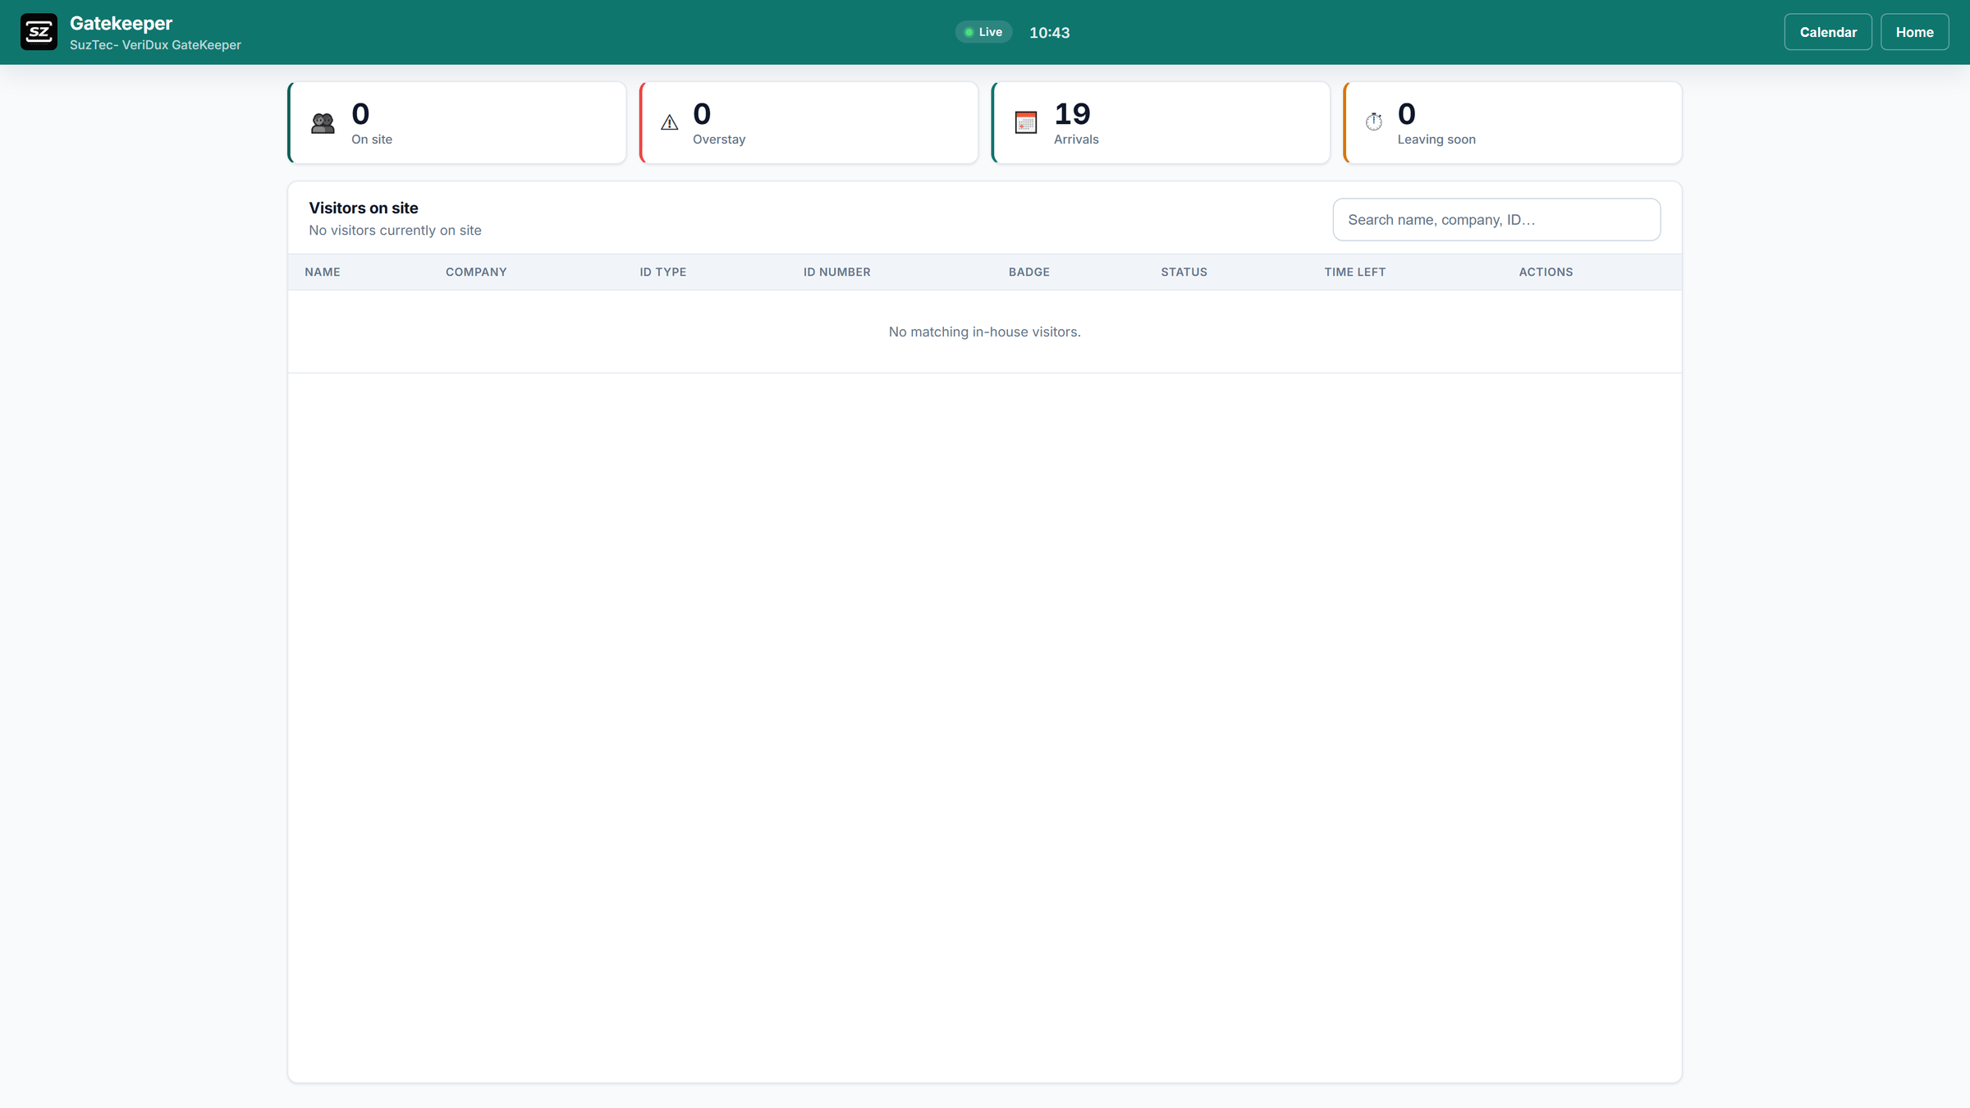Focus the Search name, company, ID field
1970x1108 pixels.
point(1496,219)
